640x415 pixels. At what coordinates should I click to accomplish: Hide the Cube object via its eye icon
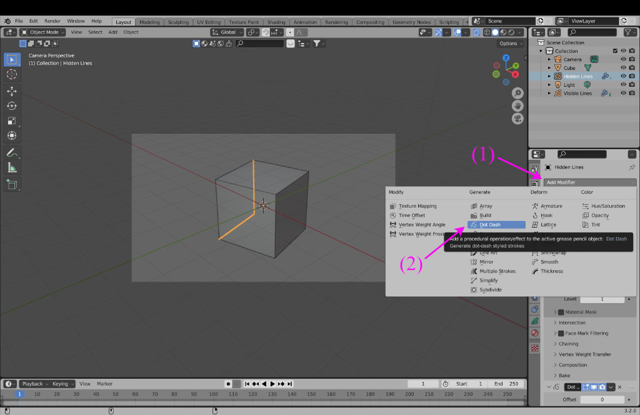623,68
